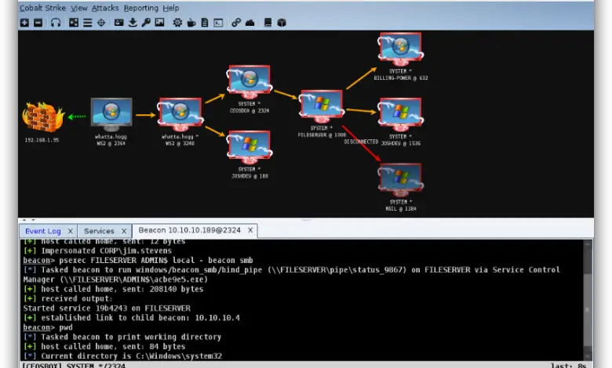Viewport: 612px width, 368px height.
Task: Click the terminal scripted web delivery icon
Action: pos(218,23)
